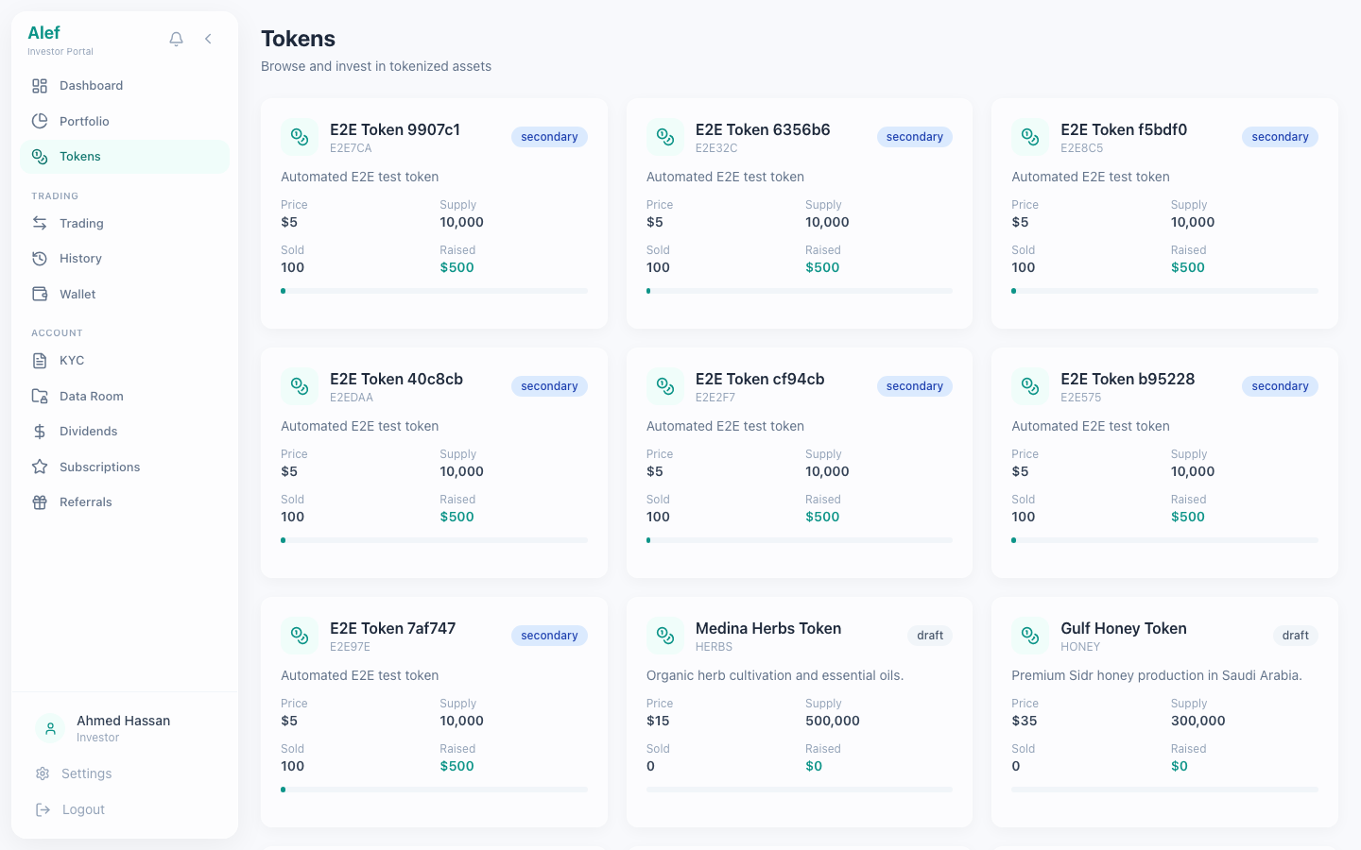Open transaction History via the clock icon
Viewport: 1361px width, 850px height.
(x=39, y=258)
